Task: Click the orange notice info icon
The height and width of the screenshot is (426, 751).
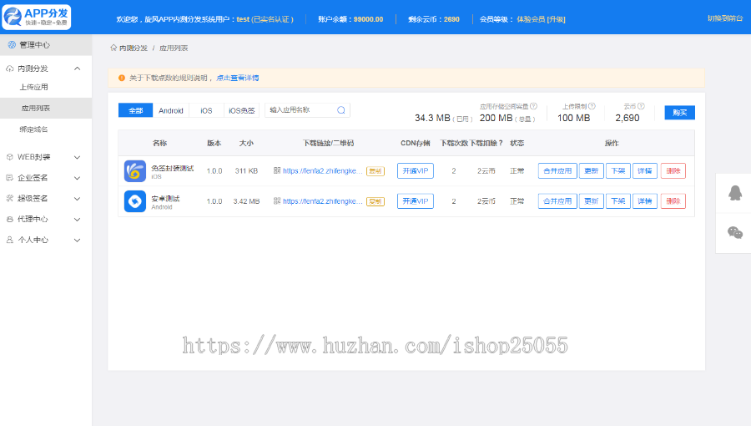Action: pyautogui.click(x=122, y=78)
